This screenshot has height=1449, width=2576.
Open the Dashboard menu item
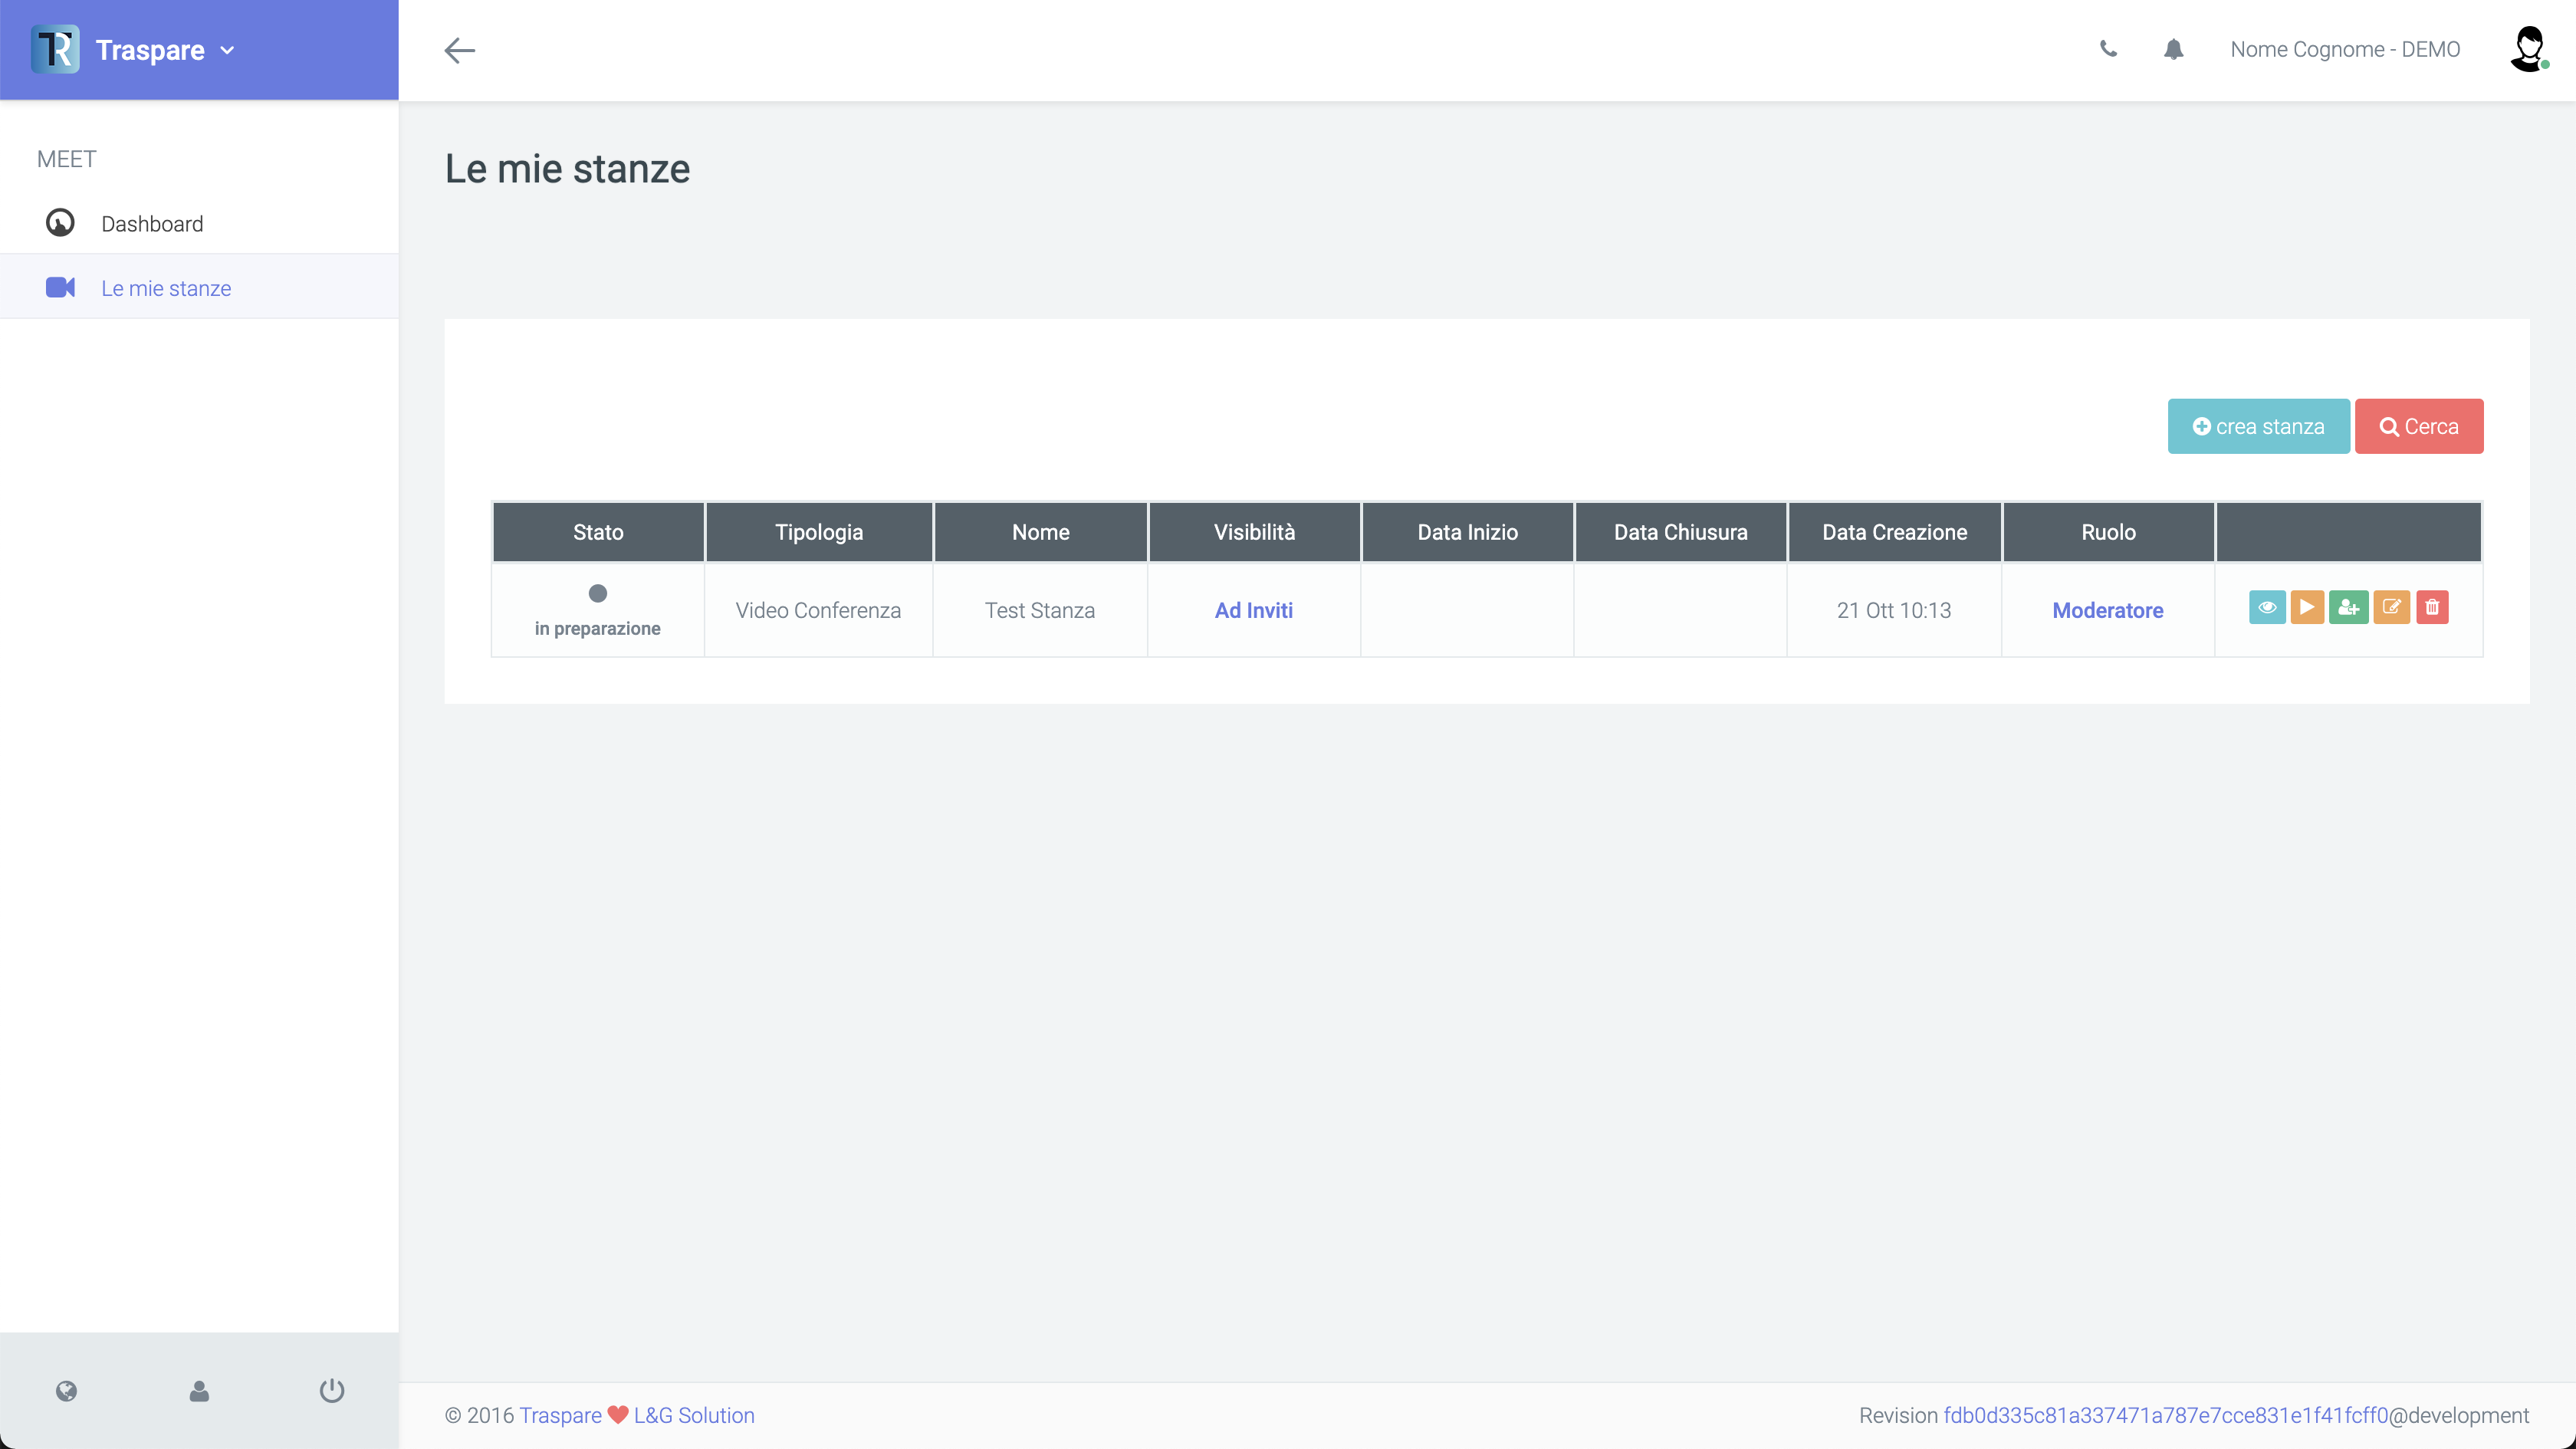point(199,223)
